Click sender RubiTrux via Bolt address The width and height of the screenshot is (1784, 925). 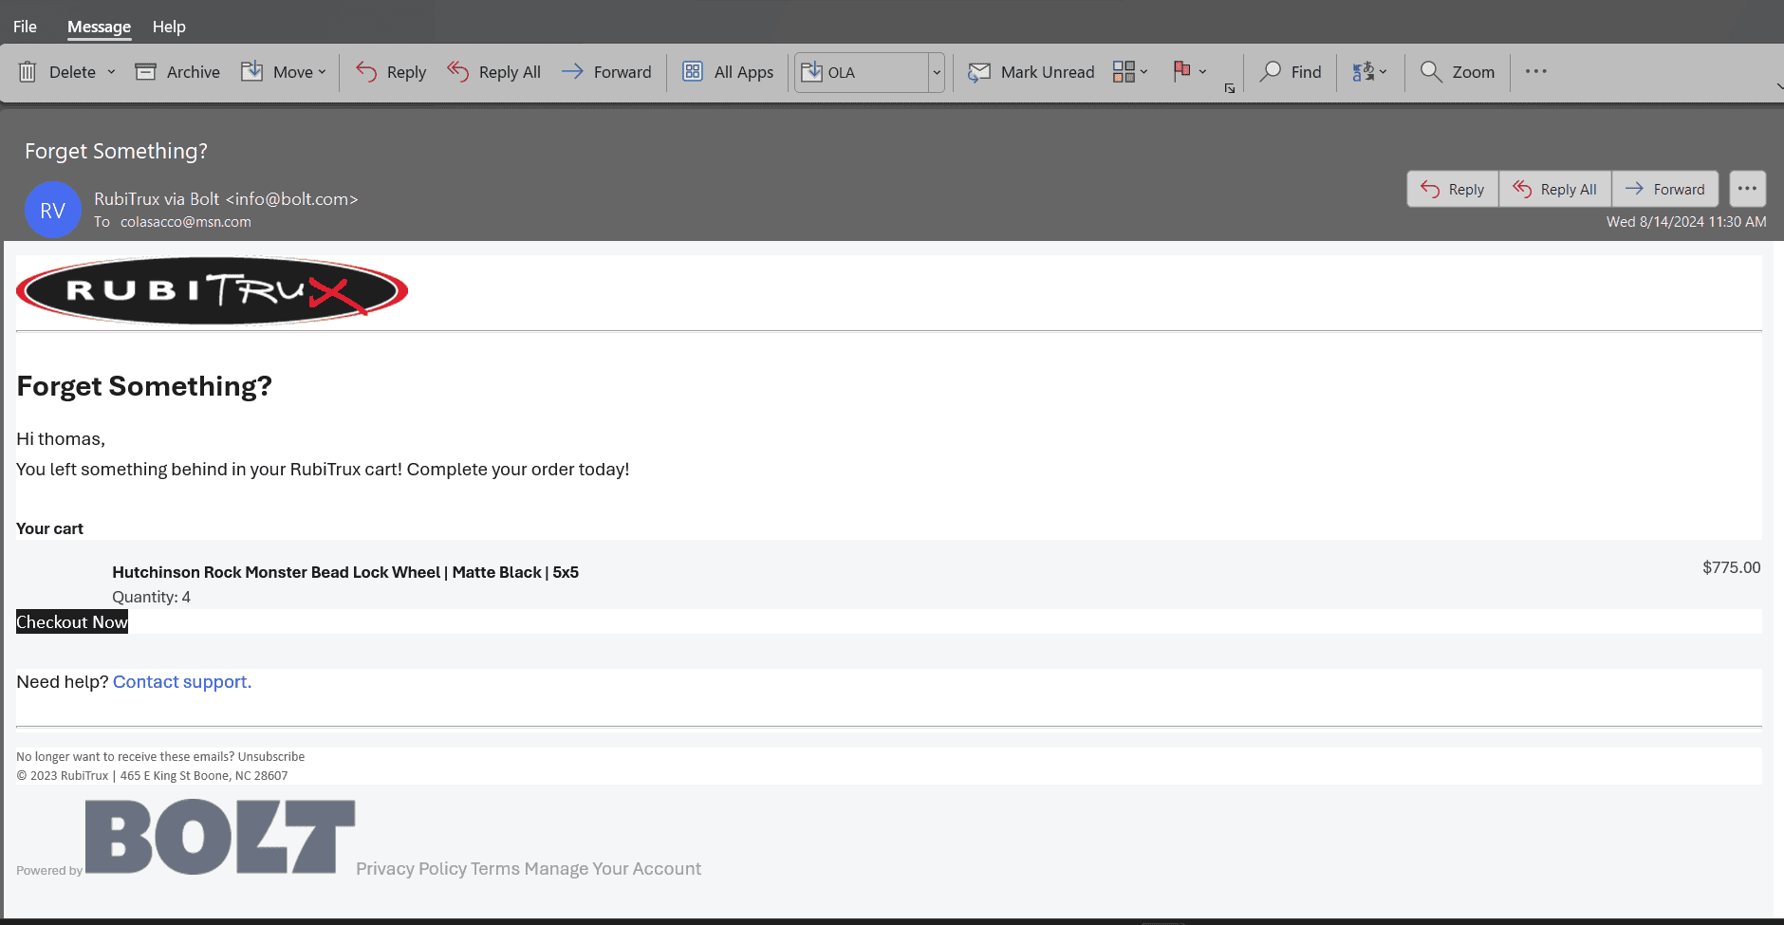click(226, 199)
